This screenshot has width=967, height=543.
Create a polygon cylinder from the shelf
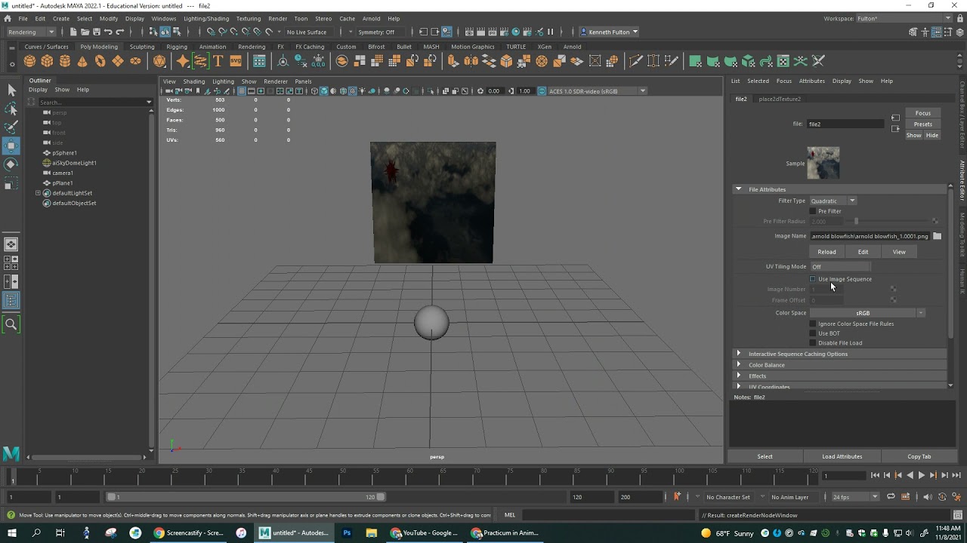65,61
